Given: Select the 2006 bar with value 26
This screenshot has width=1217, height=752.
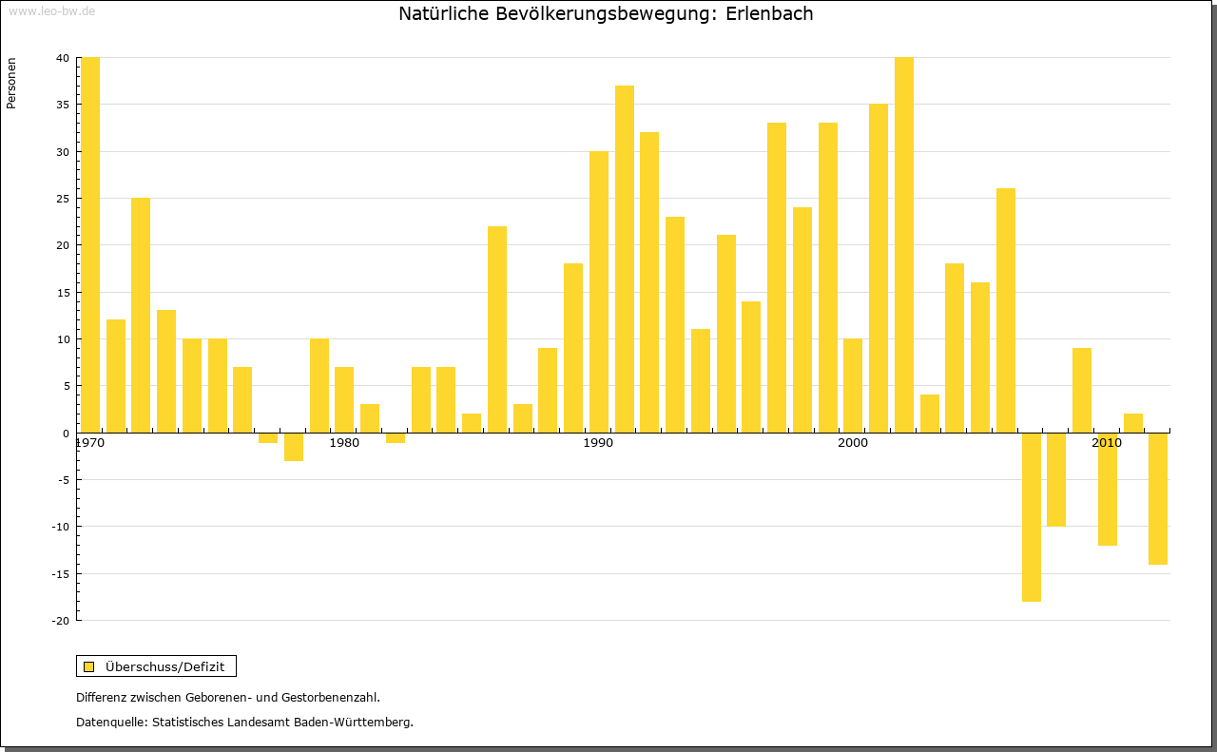Looking at the screenshot, I should (1005, 310).
